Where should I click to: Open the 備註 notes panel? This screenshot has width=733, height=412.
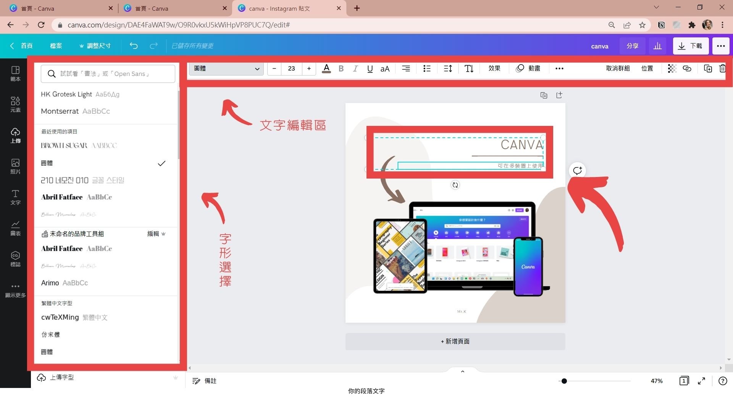[205, 381]
